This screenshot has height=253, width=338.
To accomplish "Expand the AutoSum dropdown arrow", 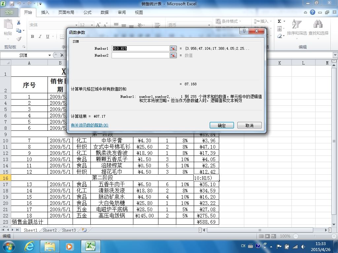I will 284,21.
